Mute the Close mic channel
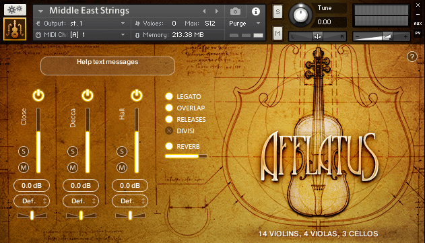 tap(24, 168)
